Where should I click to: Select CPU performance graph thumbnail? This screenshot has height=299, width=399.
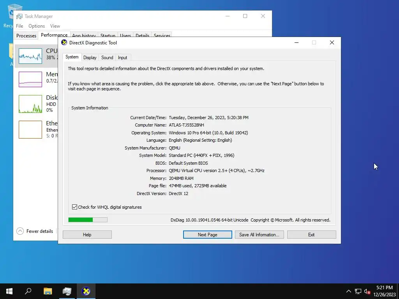[30, 56]
